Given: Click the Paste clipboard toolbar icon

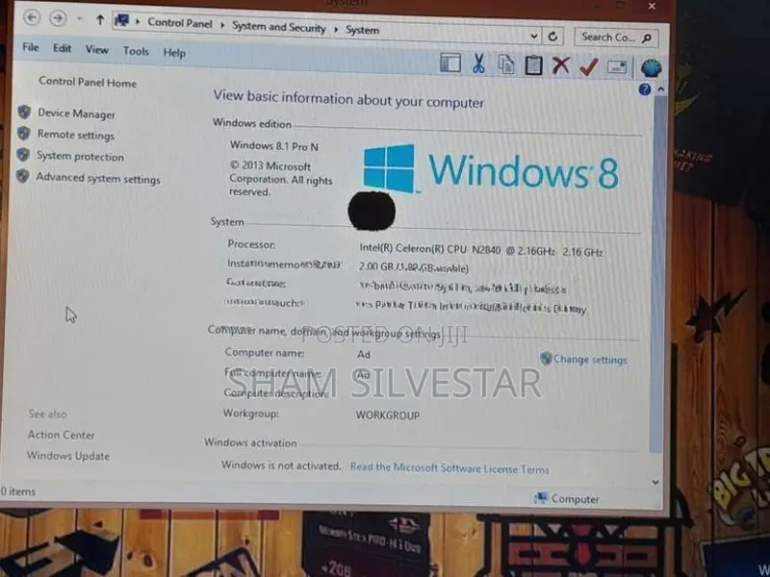Looking at the screenshot, I should [533, 64].
